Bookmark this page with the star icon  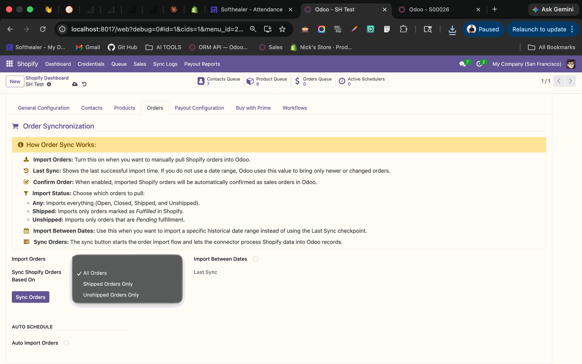(282, 29)
